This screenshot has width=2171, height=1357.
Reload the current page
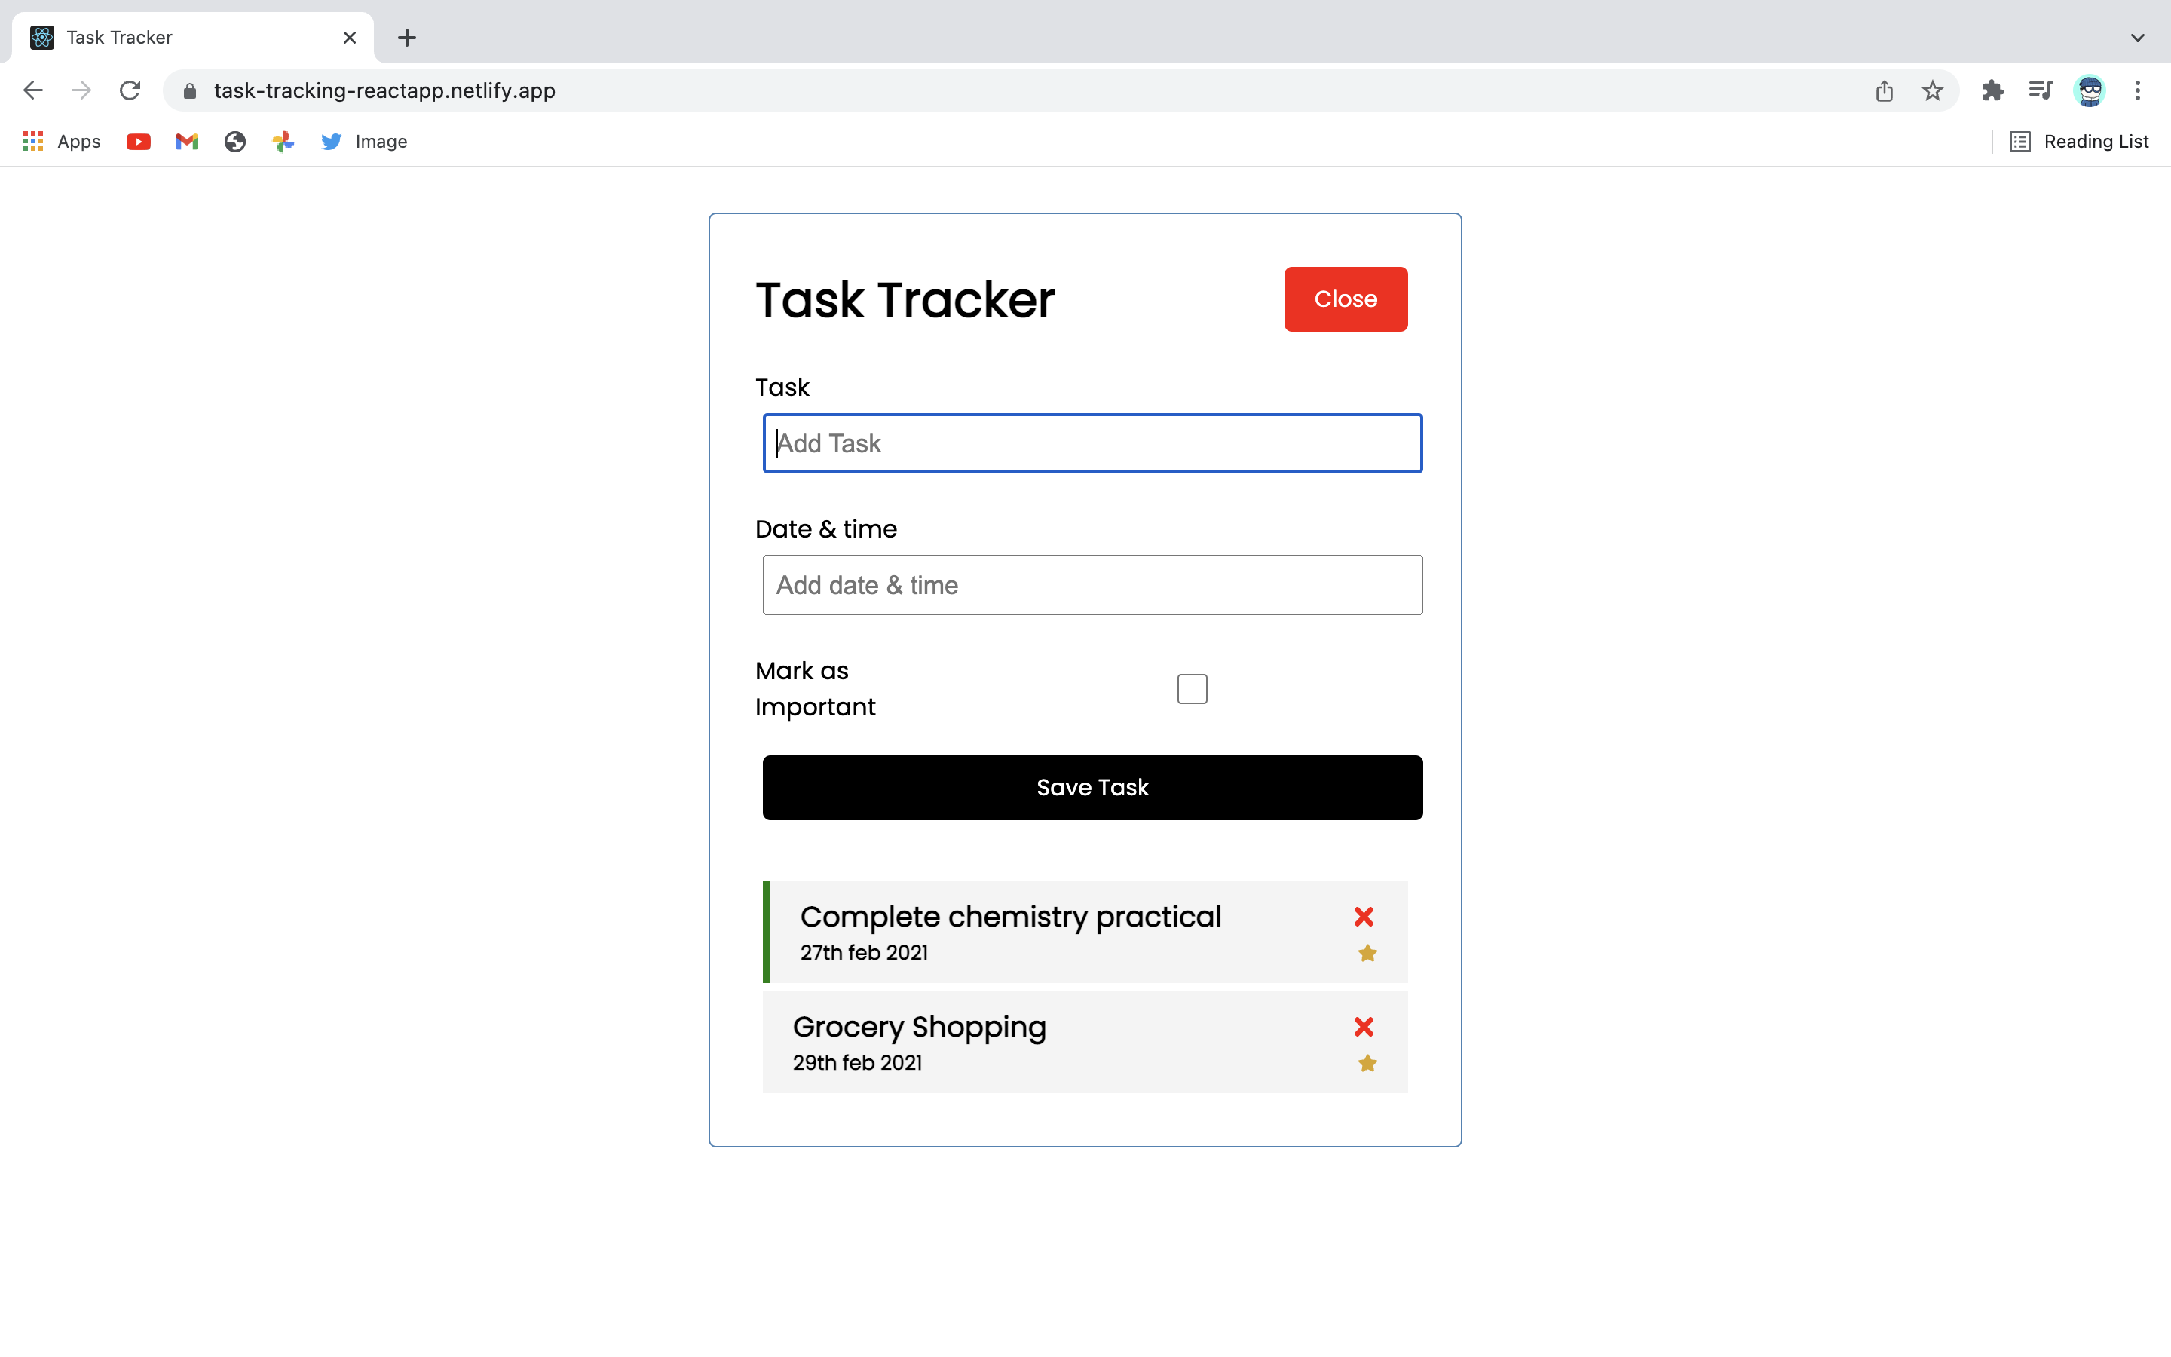tap(130, 90)
